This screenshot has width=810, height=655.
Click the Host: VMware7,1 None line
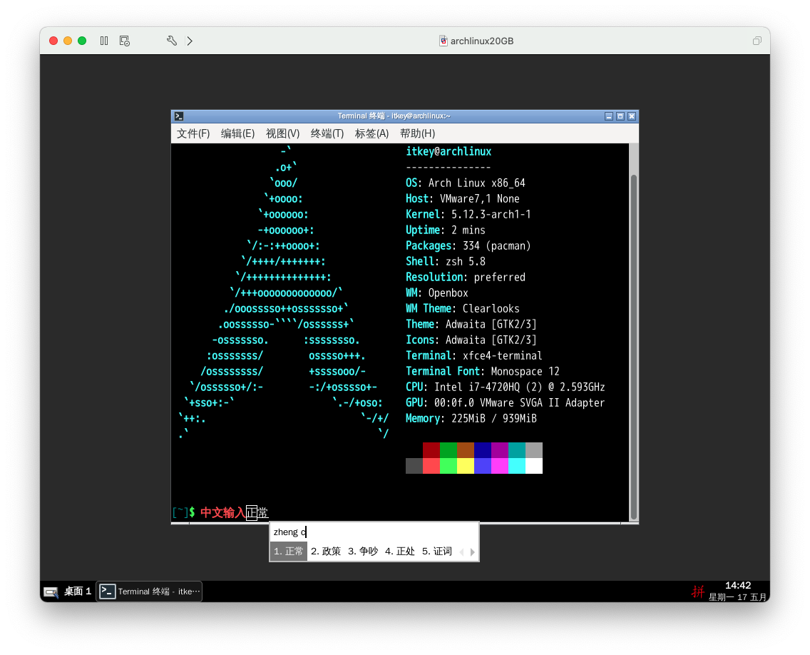pyautogui.click(x=462, y=198)
